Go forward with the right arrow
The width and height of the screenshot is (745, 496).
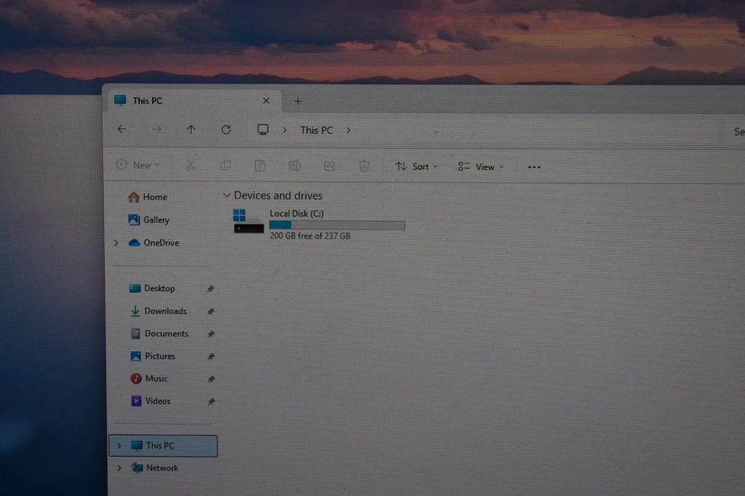tap(157, 129)
